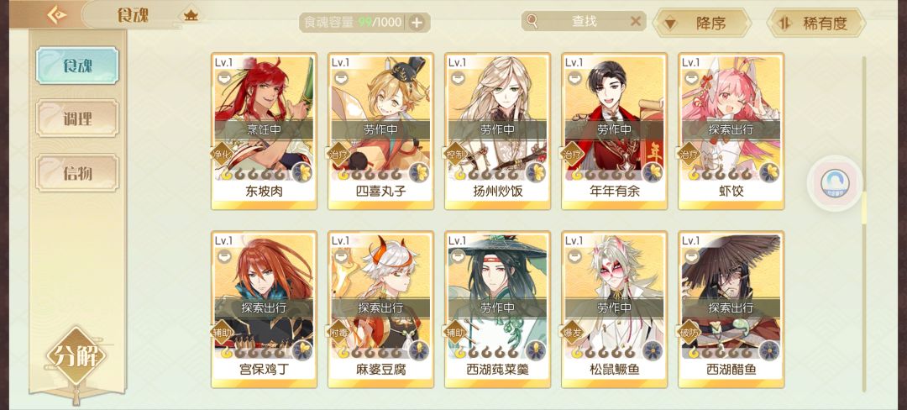Tap the floating pink assistant bubble

[x=836, y=183]
